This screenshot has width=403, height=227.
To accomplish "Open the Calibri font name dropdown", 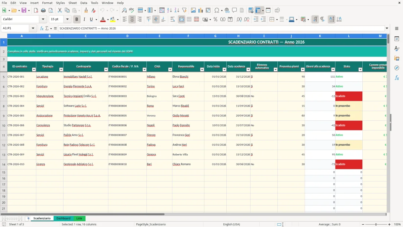I will coord(43,20).
